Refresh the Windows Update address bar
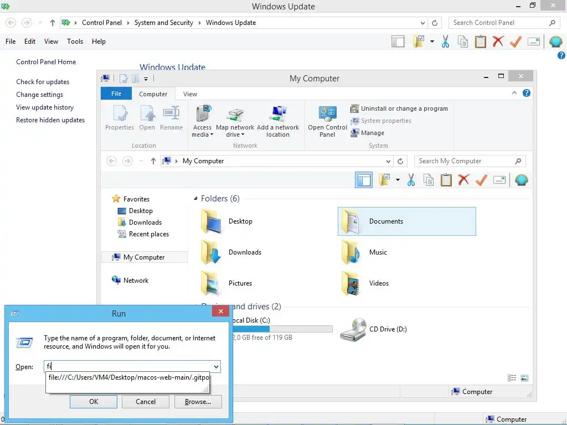Image resolution: width=567 pixels, height=425 pixels. (x=435, y=23)
